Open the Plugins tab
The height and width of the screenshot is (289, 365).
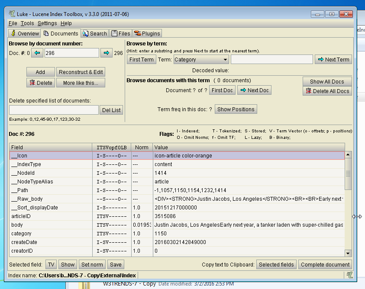(147, 33)
